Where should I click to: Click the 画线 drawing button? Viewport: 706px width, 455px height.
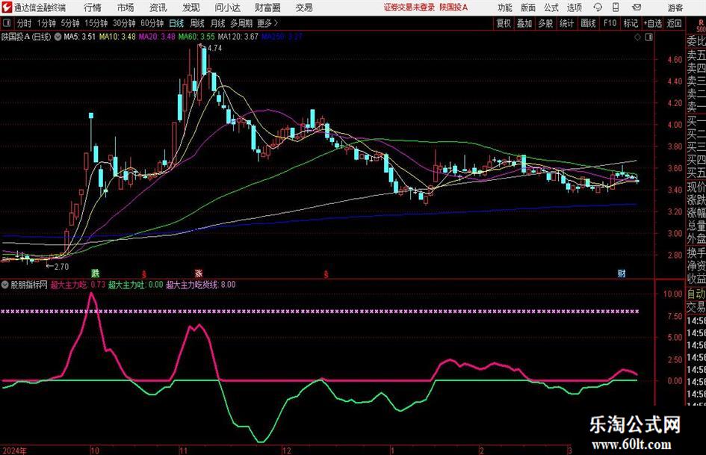coord(588,23)
